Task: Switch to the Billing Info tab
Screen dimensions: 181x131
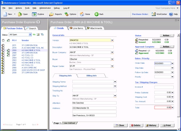Action: [x=92, y=76]
